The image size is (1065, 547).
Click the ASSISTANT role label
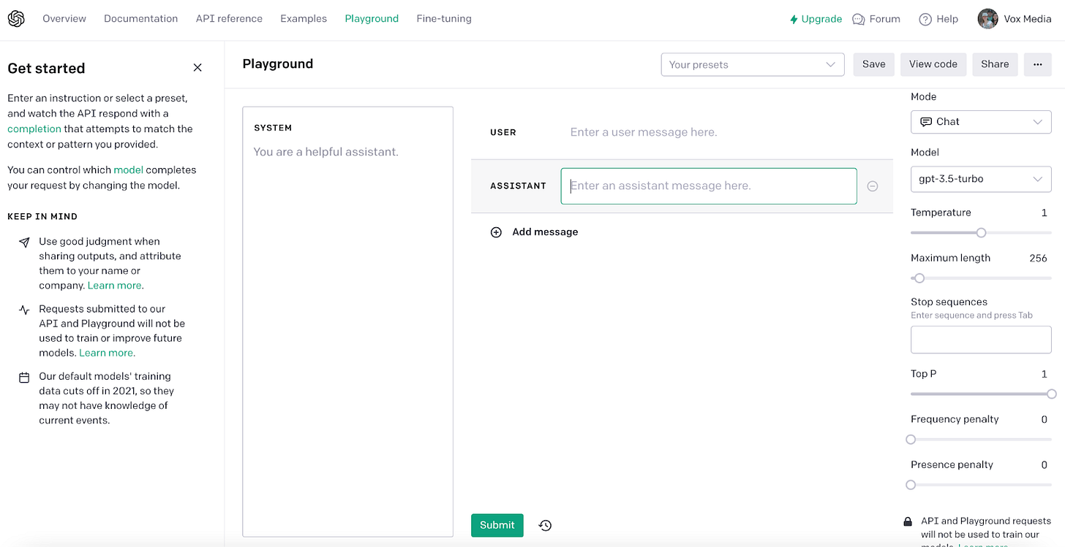[518, 186]
